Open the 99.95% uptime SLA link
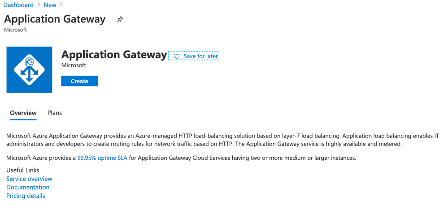This screenshot has width=448, height=214. pos(102,158)
